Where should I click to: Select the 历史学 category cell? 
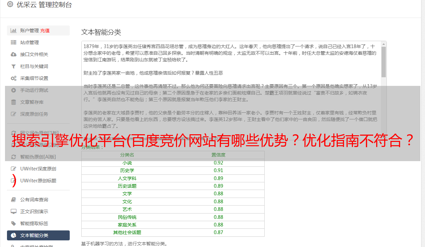click(127, 170)
